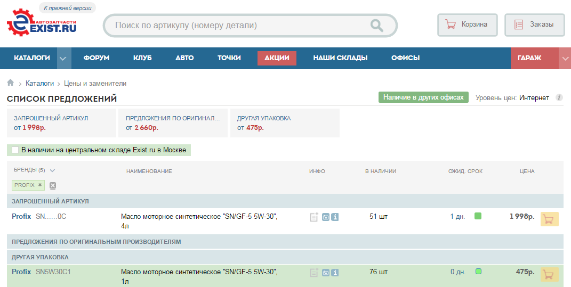Image resolution: width=571 pixels, height=287 pixels.
Task: Click the 0 дн. delivery term
Action: (458, 272)
